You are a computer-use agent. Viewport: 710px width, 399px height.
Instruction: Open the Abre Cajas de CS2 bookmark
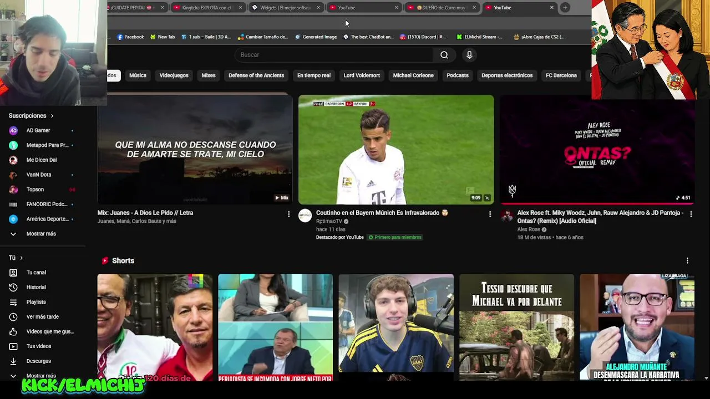(x=539, y=37)
